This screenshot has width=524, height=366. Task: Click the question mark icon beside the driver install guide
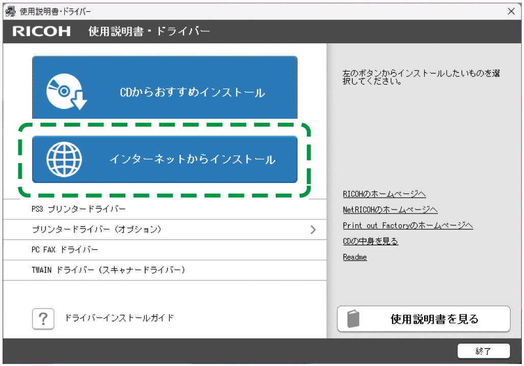[x=44, y=318]
